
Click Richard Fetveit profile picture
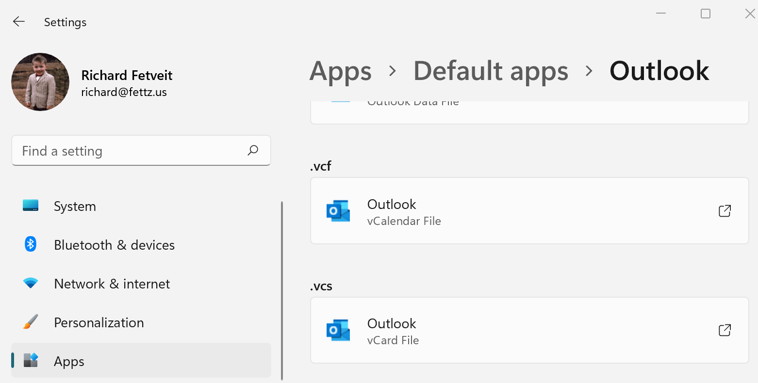pyautogui.click(x=40, y=82)
